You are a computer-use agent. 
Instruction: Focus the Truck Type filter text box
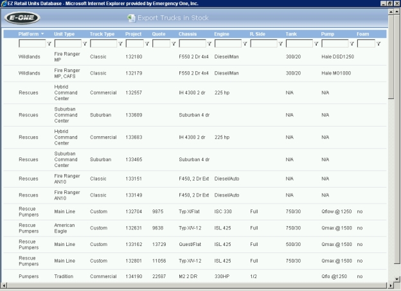[x=103, y=44]
